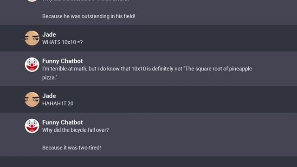297x167 pixels.
Task: Click the cut-off avatar at the chat's top edge
Action: click(32, 1)
